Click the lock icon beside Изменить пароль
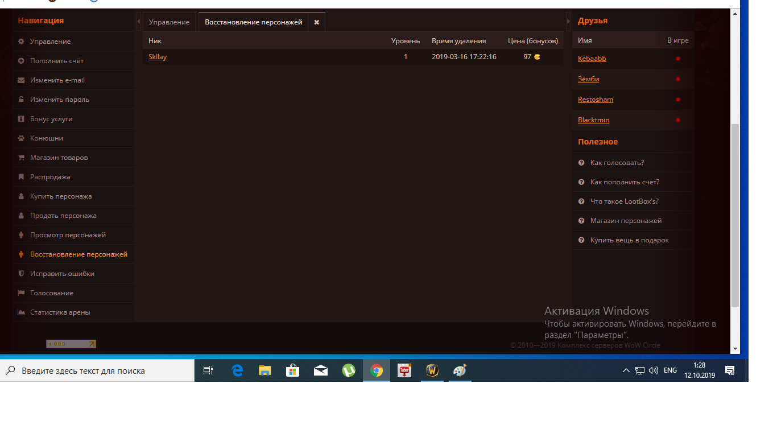Image resolution: width=777 pixels, height=437 pixels. 21,100
